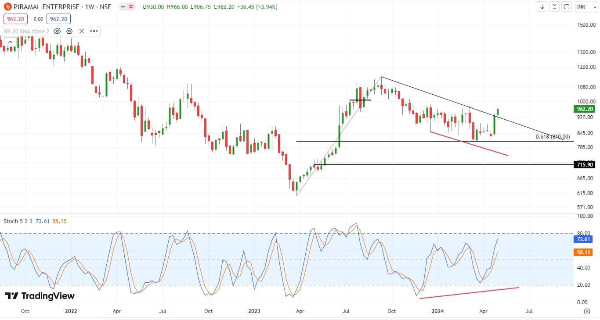The image size is (600, 320).
Task: Click the 845.00 price scale label
Action: (586, 133)
